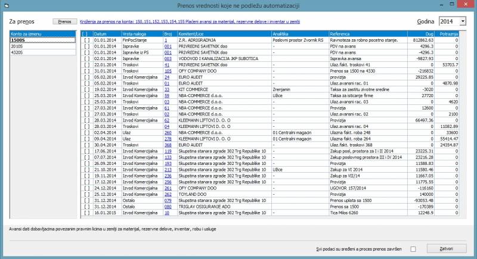Click the application icon in the title bar
The height and width of the screenshot is (259, 477).
[7, 5]
